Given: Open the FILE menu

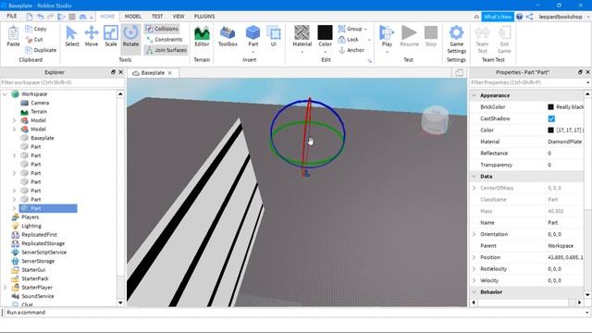Looking at the screenshot, I should coord(12,17).
